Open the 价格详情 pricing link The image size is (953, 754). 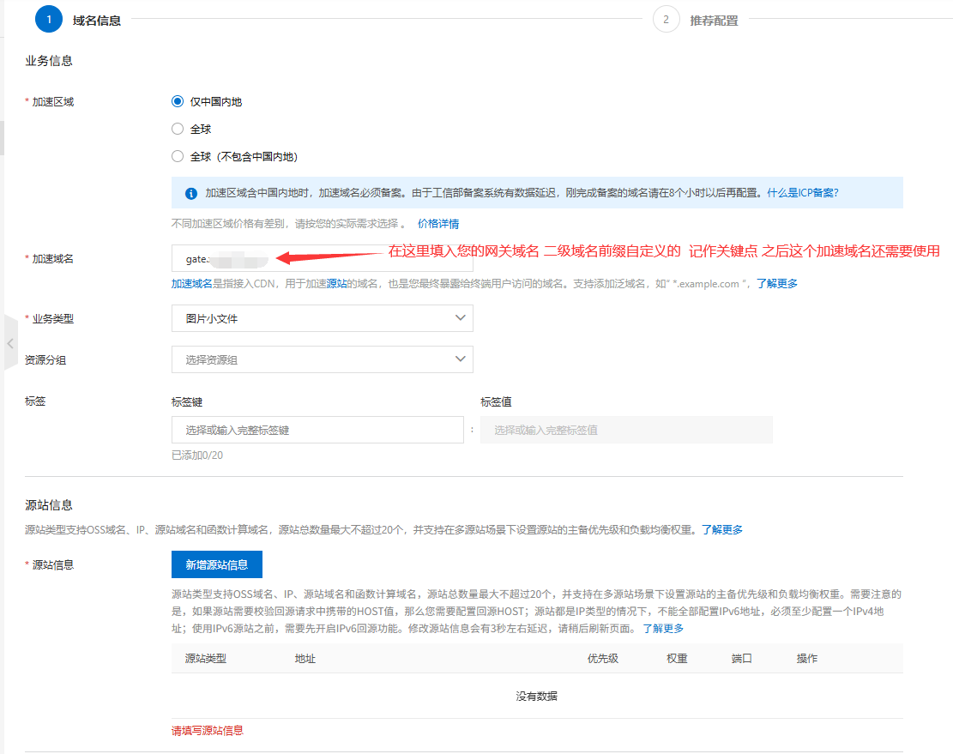(438, 224)
